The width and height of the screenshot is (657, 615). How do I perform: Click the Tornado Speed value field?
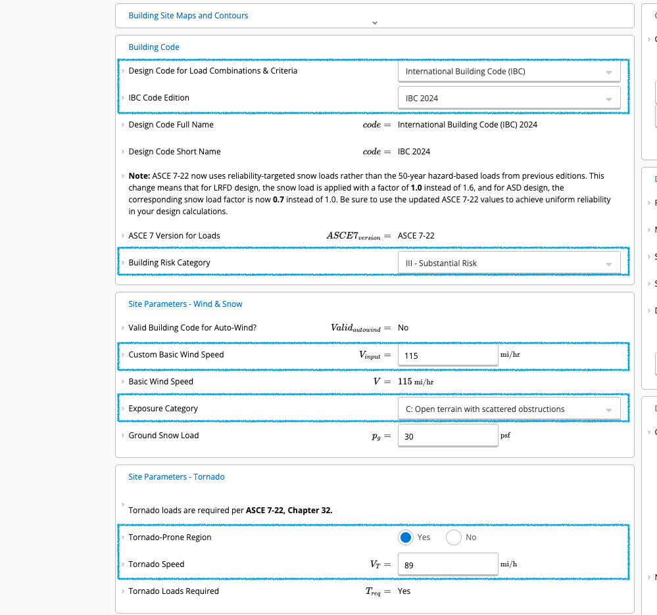(x=448, y=564)
